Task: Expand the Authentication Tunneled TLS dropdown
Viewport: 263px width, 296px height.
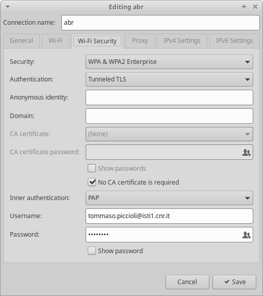Action: pos(169,79)
